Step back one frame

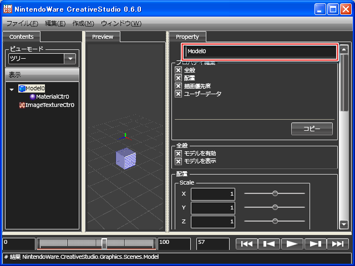click(x=270, y=244)
